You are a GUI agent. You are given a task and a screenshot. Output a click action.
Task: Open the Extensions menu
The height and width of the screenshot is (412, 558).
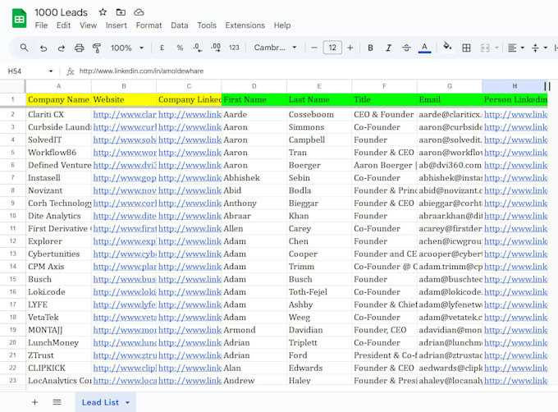tap(245, 25)
